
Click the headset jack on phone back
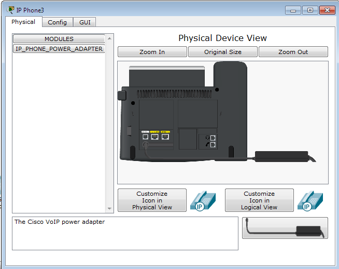213,138
